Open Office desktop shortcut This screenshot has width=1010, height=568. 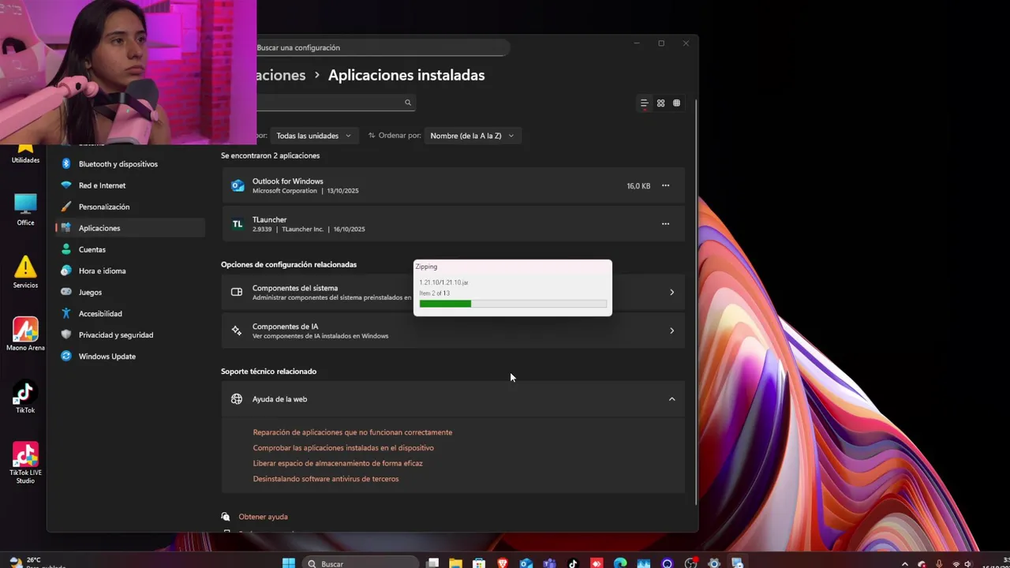pyautogui.click(x=25, y=210)
